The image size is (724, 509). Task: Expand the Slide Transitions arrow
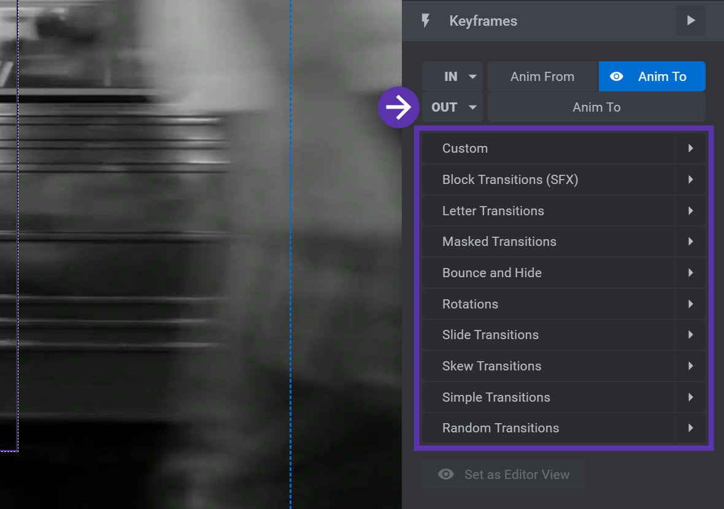[x=690, y=335]
